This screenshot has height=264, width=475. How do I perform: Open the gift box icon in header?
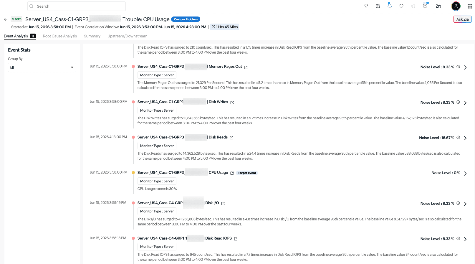point(378,6)
